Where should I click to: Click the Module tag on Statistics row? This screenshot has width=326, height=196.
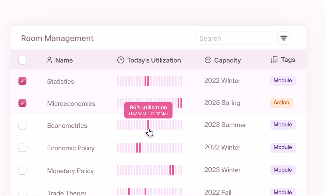(283, 81)
